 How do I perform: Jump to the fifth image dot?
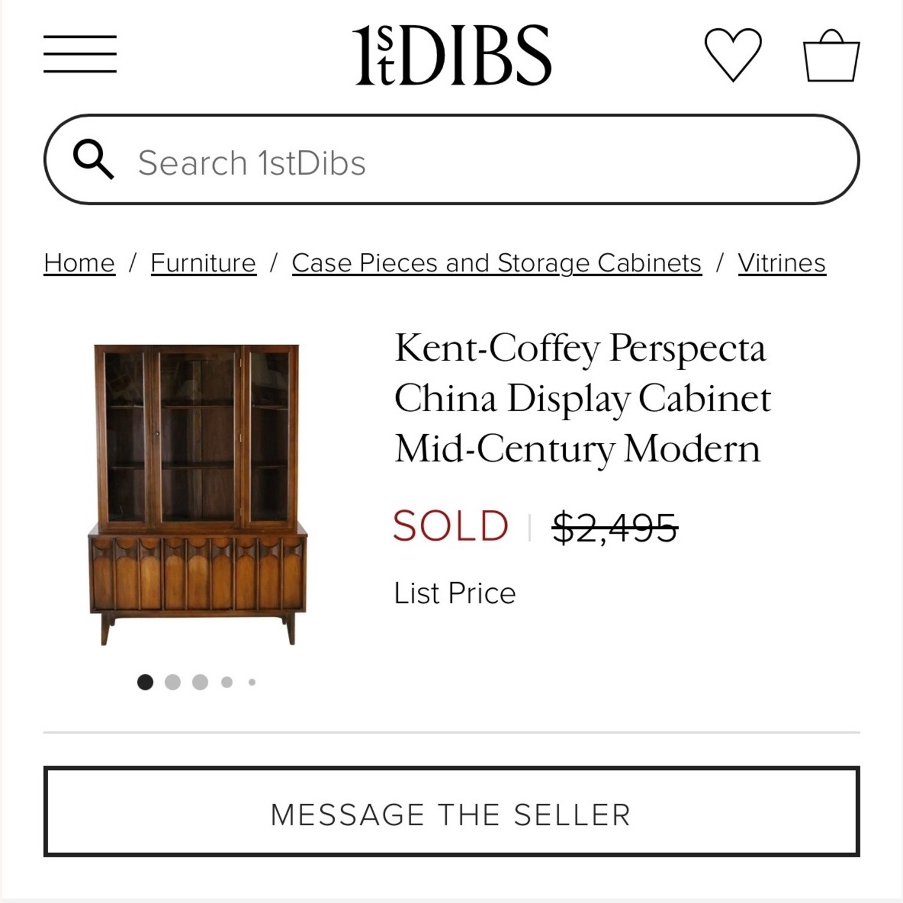click(251, 681)
